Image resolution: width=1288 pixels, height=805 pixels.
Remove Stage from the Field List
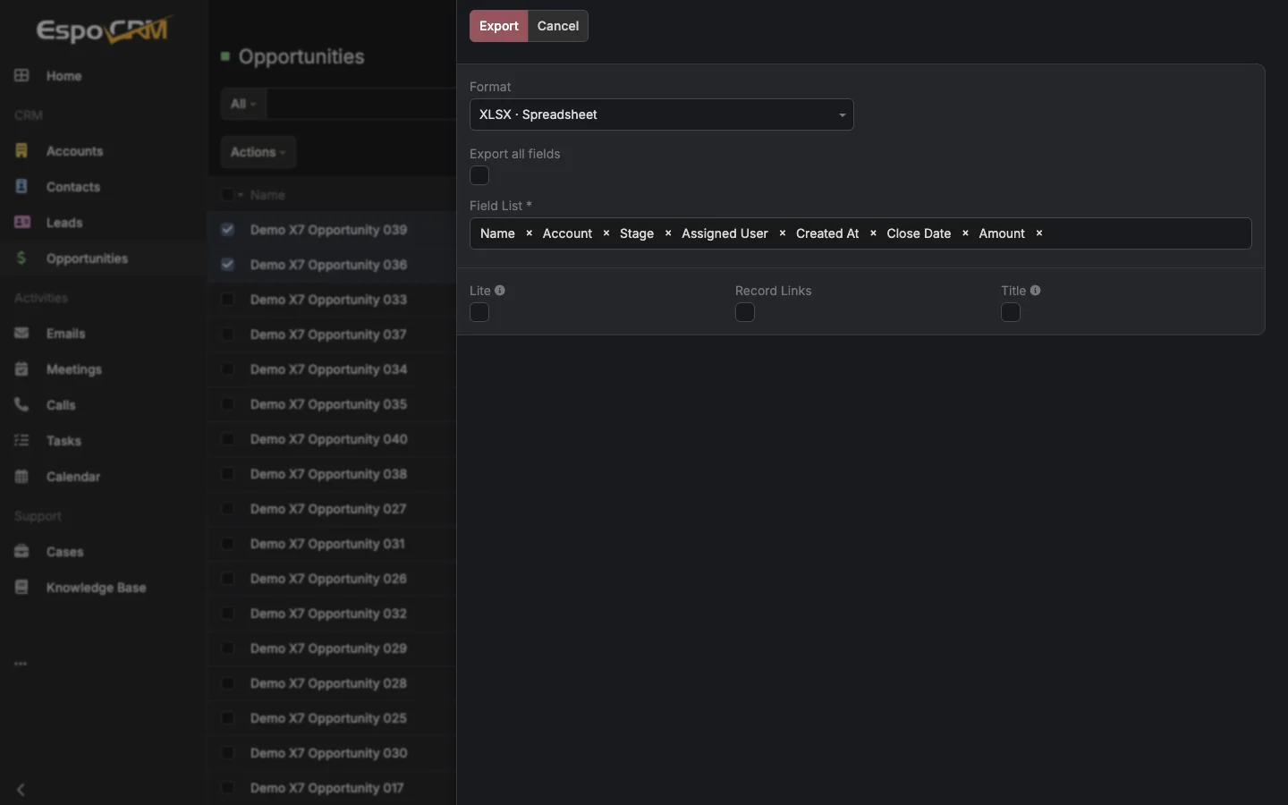(x=668, y=233)
